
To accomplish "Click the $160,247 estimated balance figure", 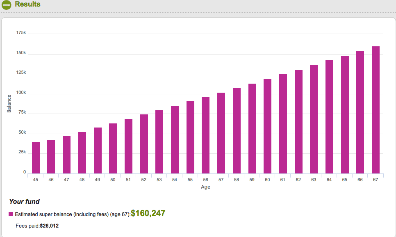I will point(148,213).
